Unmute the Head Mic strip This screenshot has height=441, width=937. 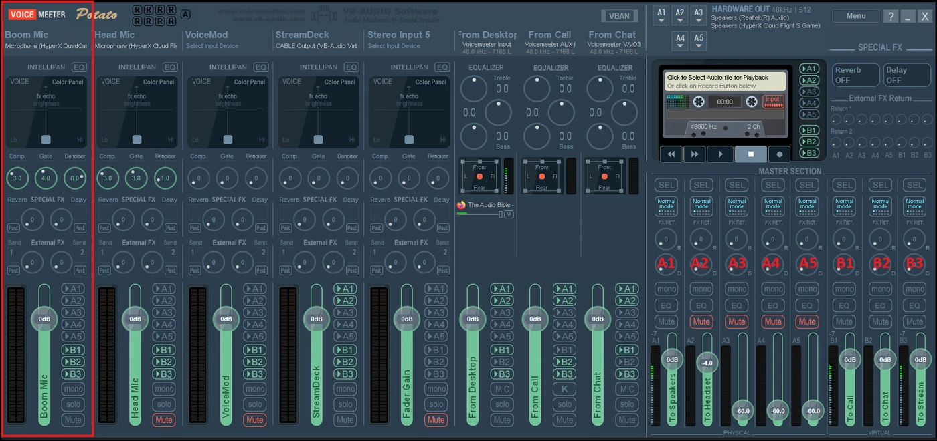pos(164,420)
